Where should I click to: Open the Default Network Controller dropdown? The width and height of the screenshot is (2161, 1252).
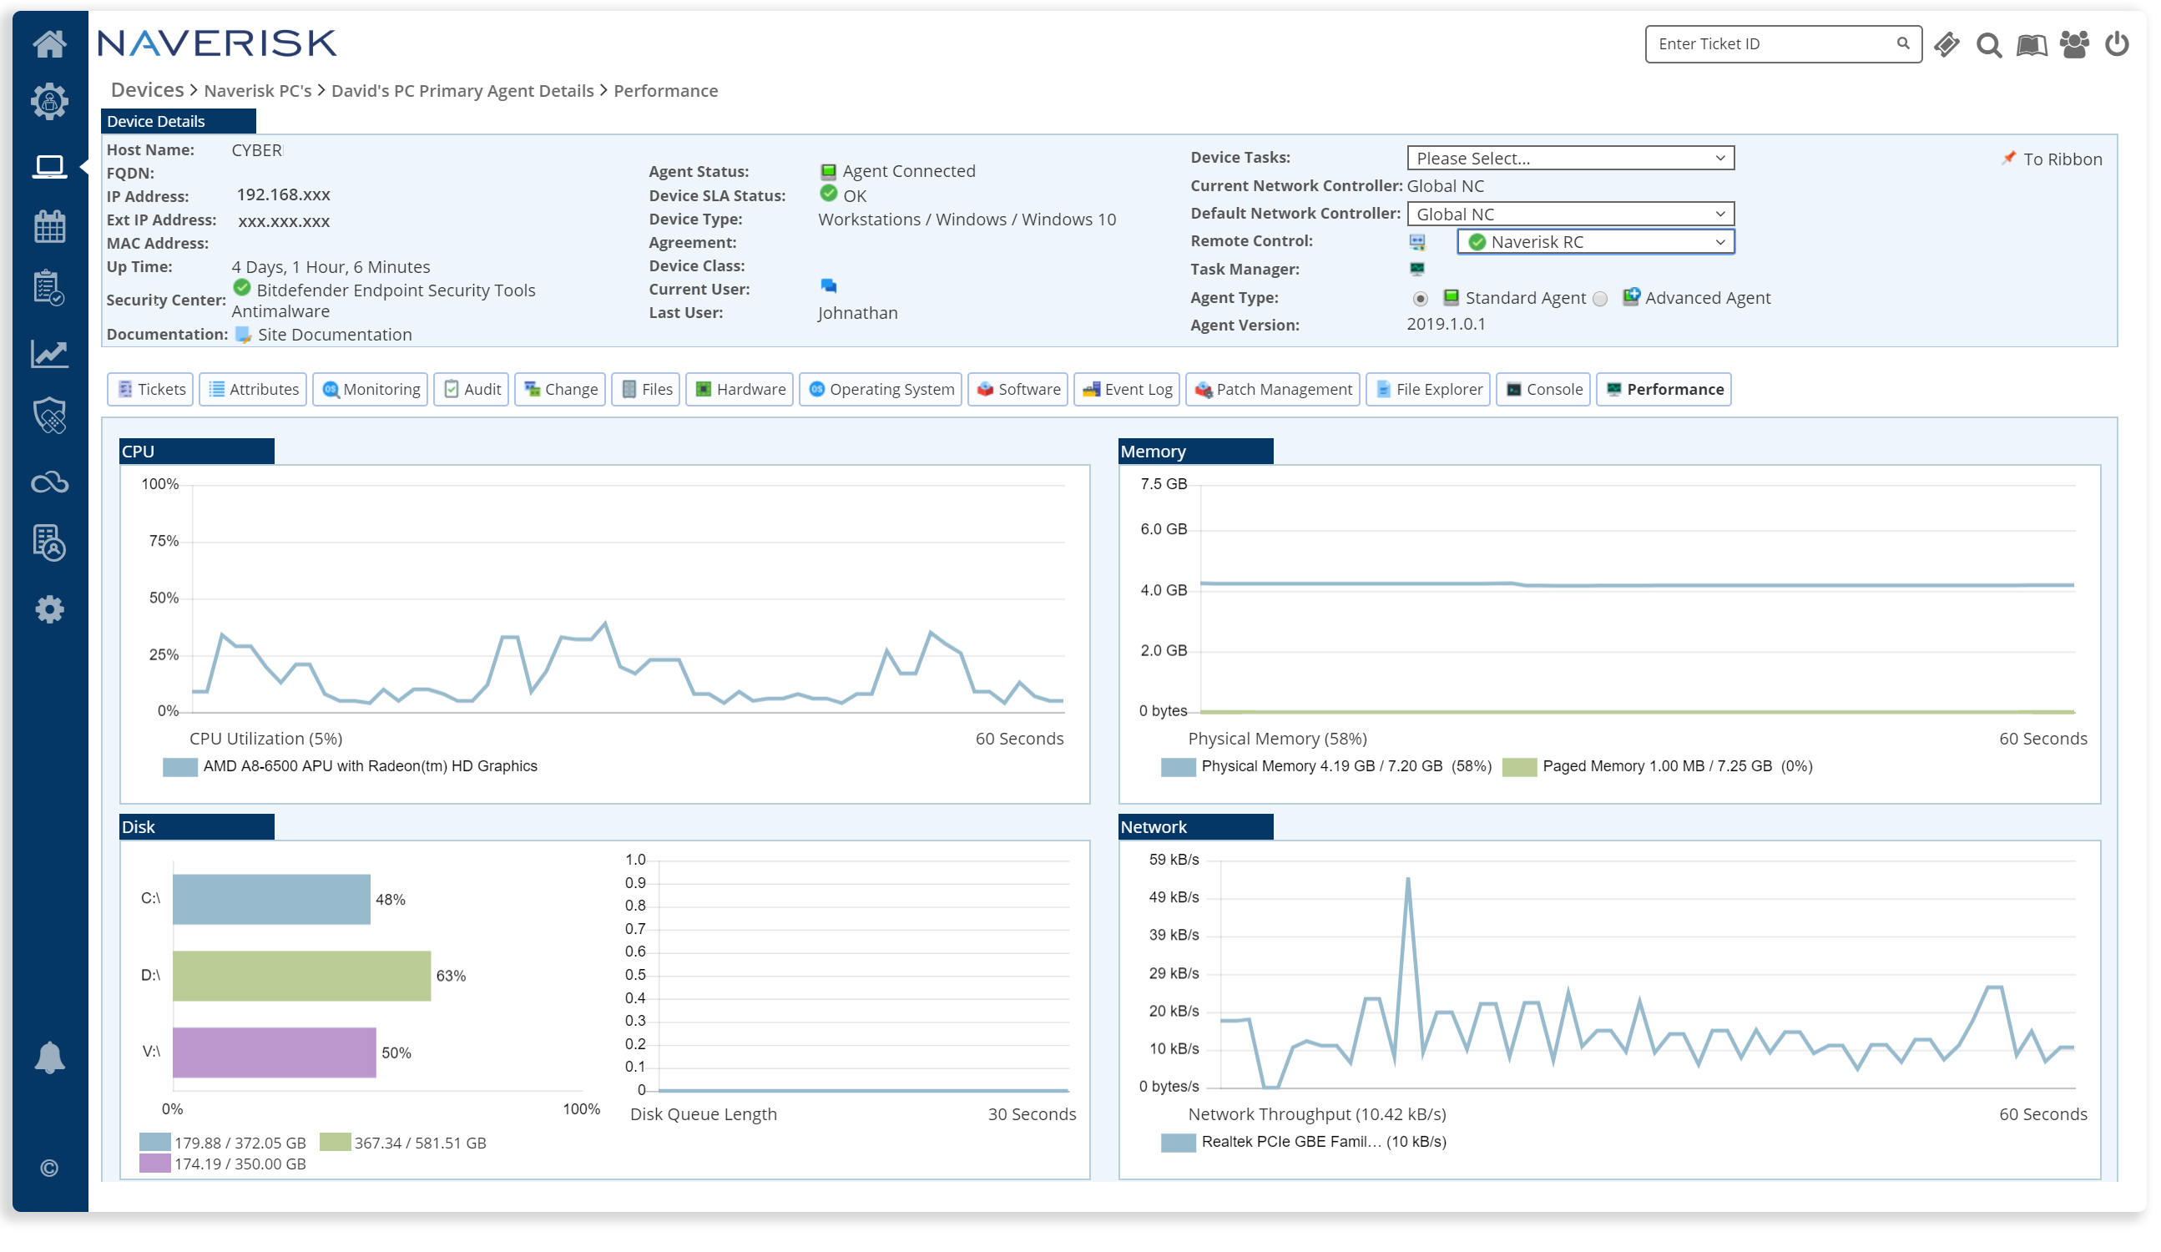click(x=1571, y=214)
